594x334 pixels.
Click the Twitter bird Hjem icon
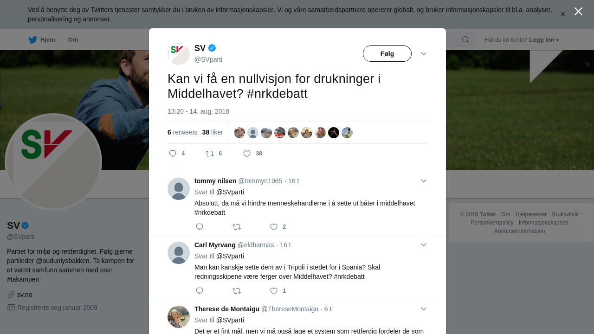tap(32, 40)
